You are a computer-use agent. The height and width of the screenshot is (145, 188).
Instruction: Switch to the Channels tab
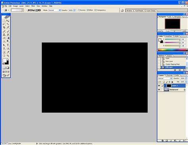click(x=169, y=75)
